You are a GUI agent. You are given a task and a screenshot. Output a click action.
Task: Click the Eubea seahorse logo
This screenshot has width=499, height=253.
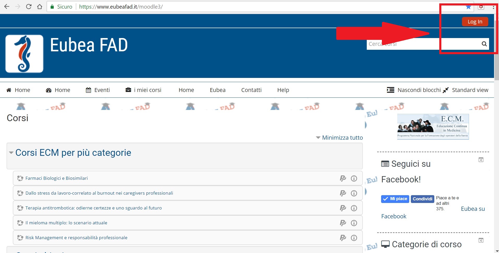point(24,54)
